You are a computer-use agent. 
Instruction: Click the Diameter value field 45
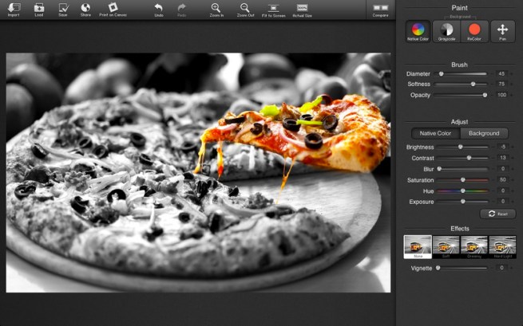coord(501,74)
